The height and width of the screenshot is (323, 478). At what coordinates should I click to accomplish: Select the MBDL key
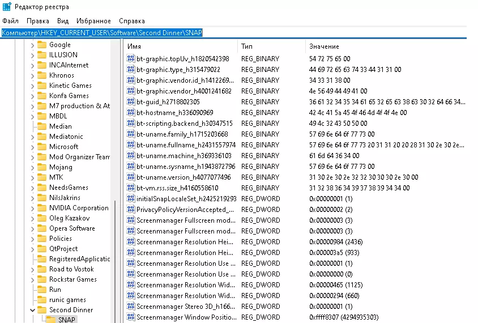point(58,116)
